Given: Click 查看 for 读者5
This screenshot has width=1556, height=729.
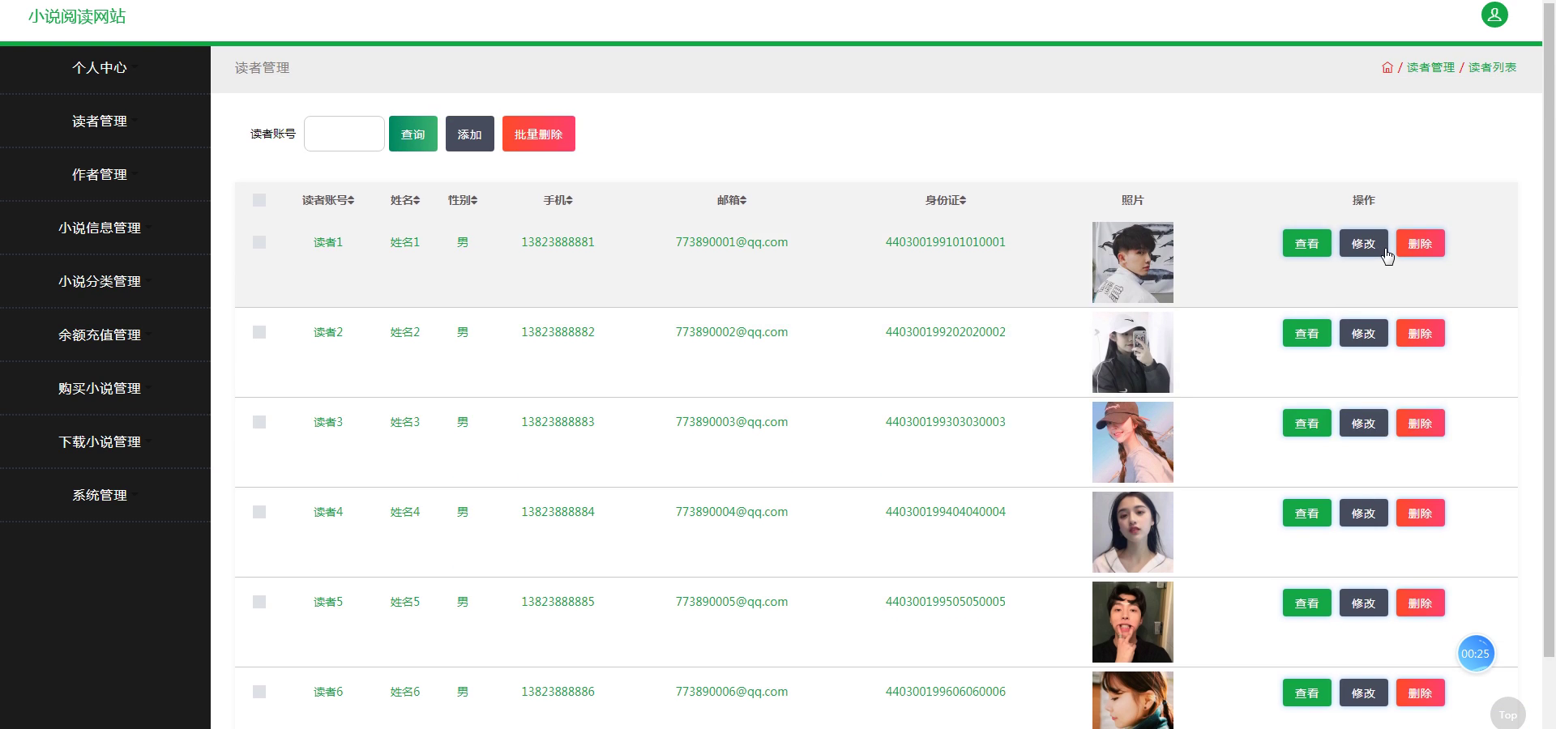Looking at the screenshot, I should 1307,603.
